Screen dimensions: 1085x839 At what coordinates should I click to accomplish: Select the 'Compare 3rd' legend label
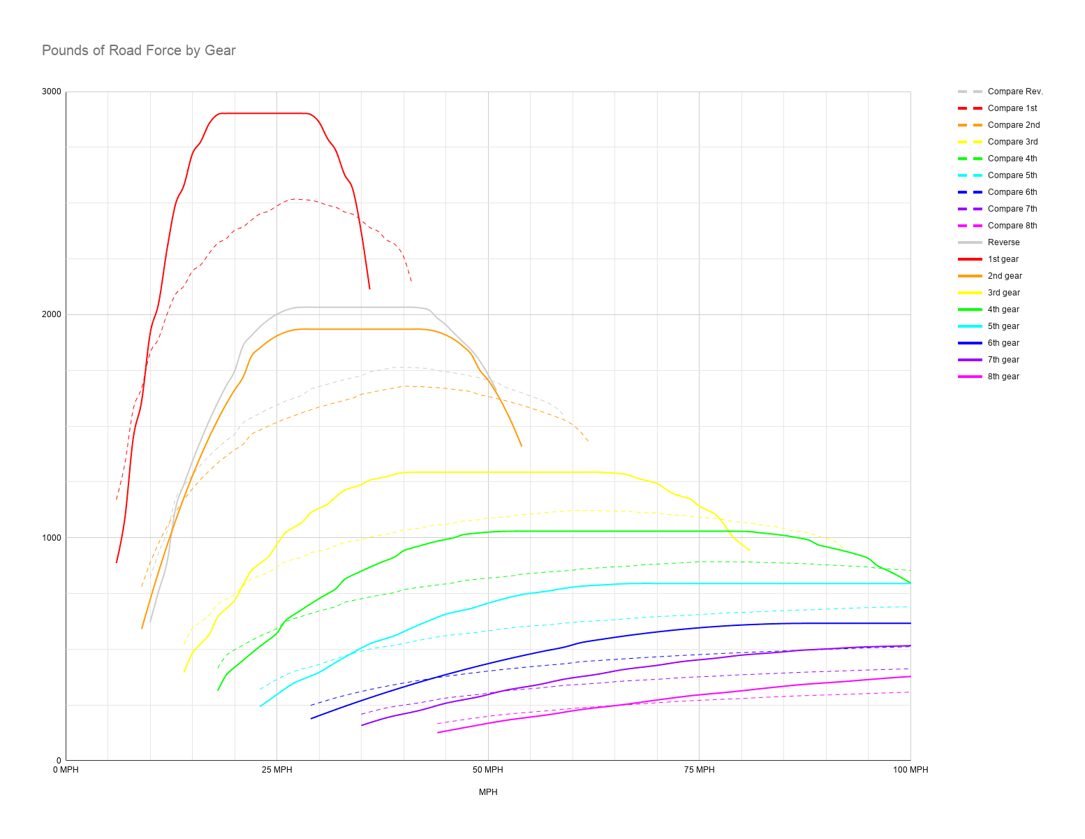point(1012,142)
